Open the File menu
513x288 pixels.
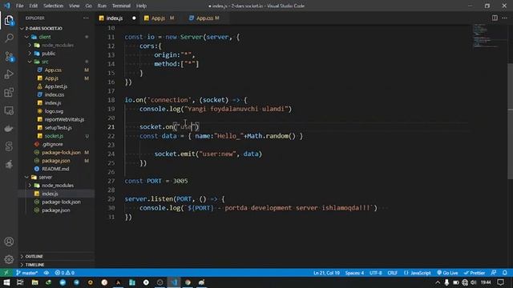click(x=19, y=6)
